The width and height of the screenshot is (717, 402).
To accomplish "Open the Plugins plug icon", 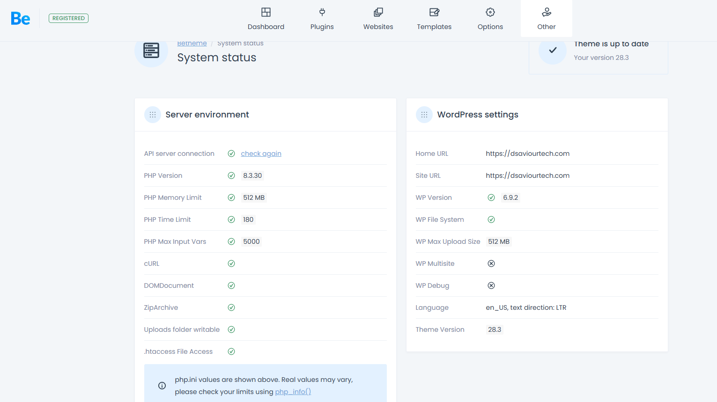I will [x=322, y=12].
